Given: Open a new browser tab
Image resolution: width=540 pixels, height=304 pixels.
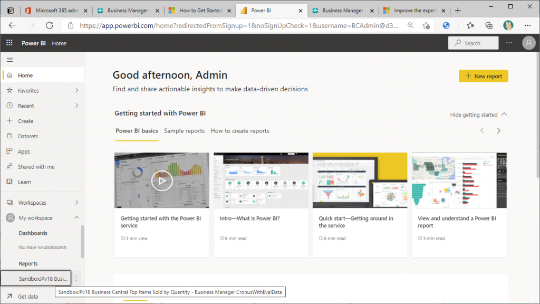Looking at the screenshot, I should 458,11.
